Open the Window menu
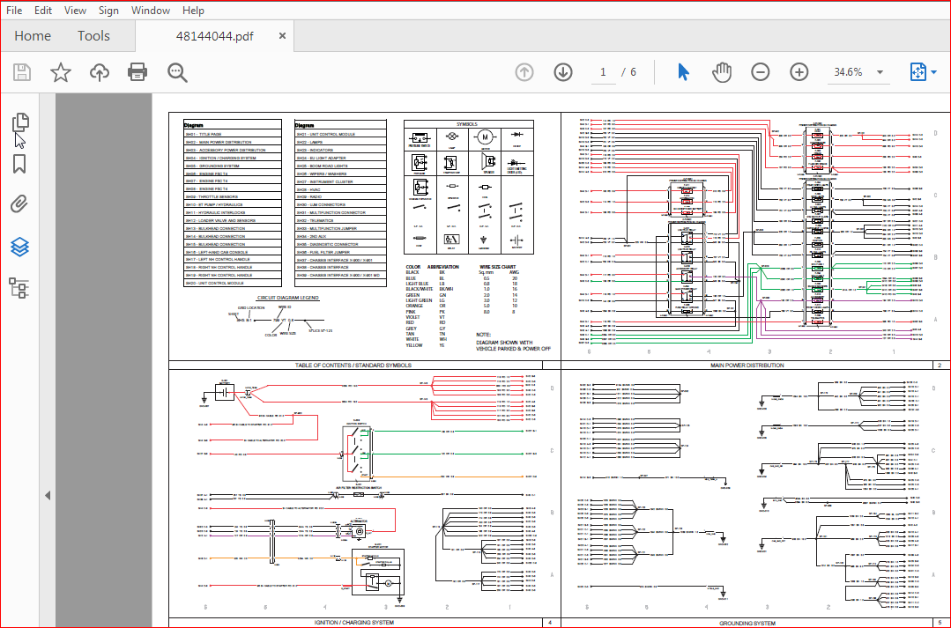This screenshot has height=628, width=951. (151, 11)
